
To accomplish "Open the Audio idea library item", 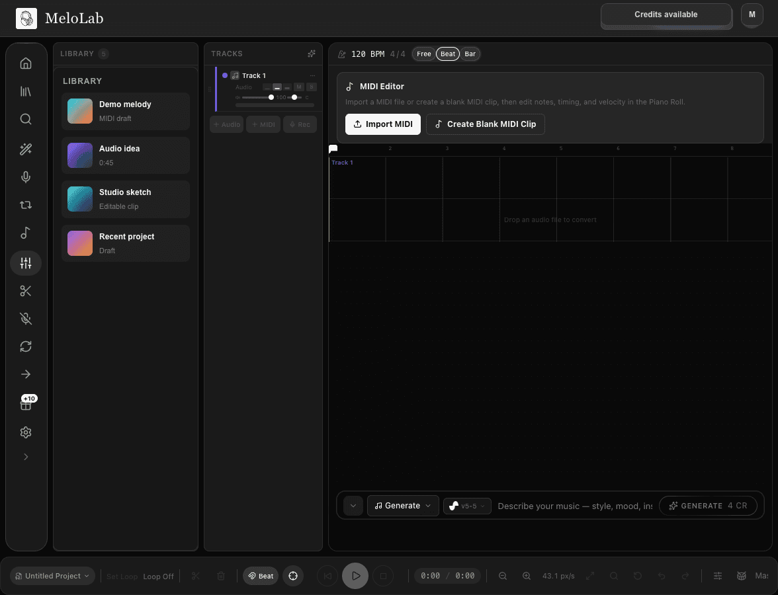I will pyautogui.click(x=126, y=155).
